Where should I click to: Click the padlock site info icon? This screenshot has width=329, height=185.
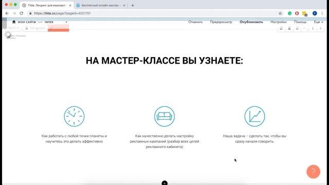[x=30, y=13]
